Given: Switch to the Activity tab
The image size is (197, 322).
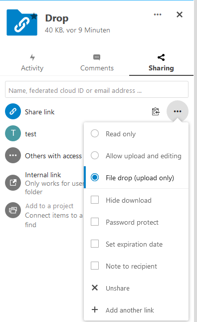Looking at the screenshot, I should (32, 63).
